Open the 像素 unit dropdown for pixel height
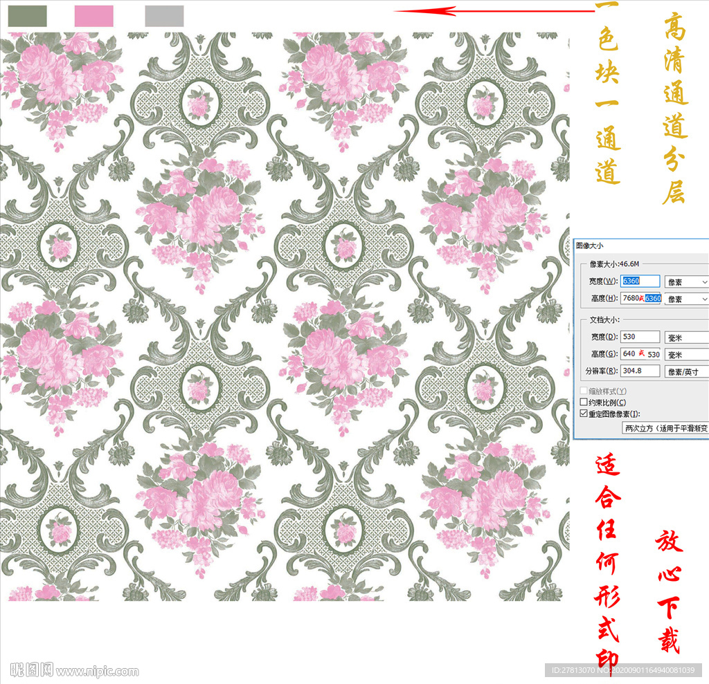The image size is (709, 684). (x=686, y=299)
